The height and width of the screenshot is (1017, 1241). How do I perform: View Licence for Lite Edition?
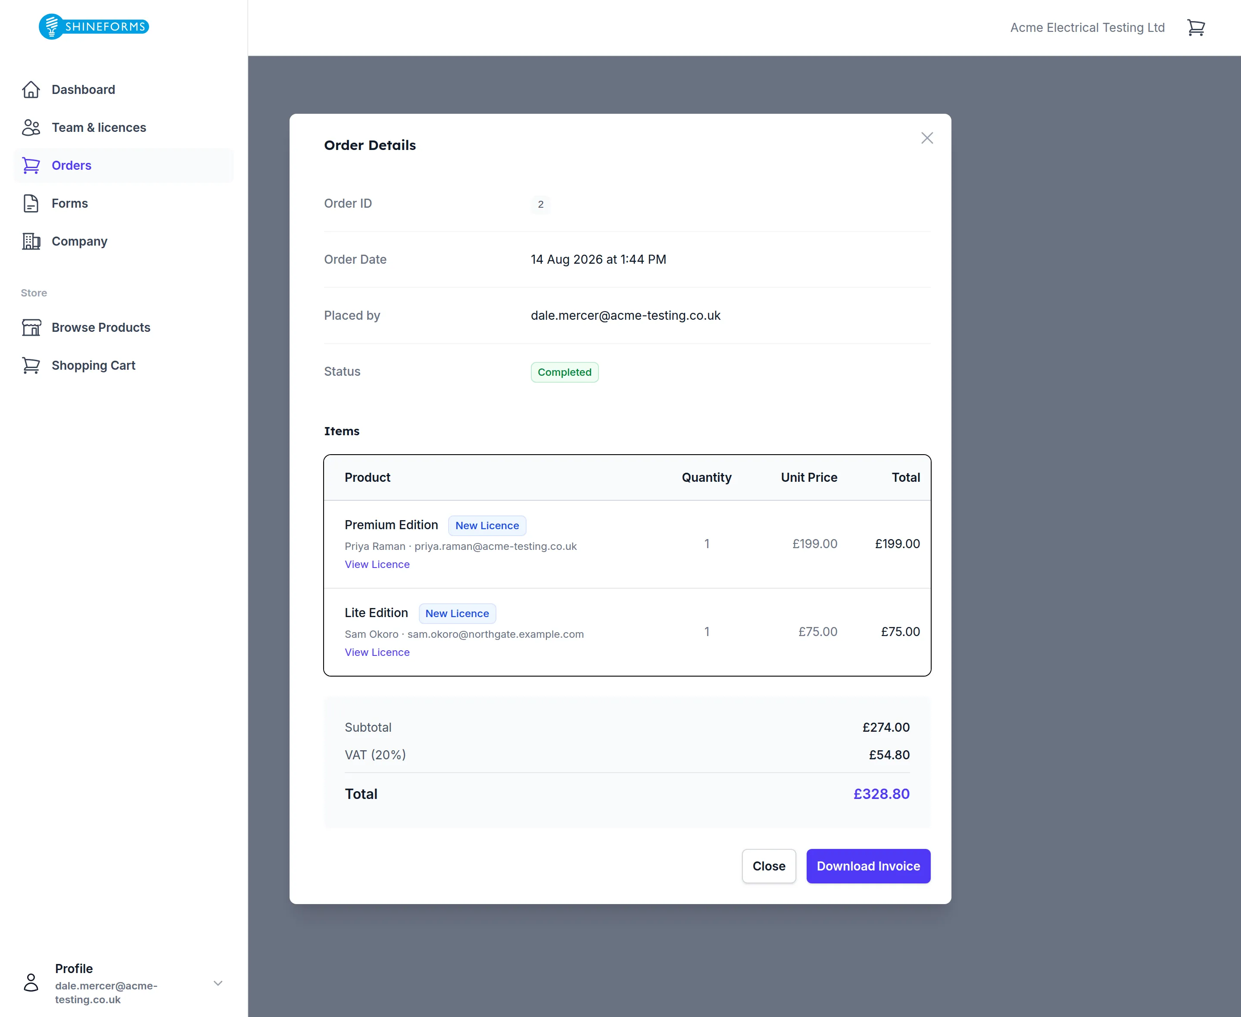tap(377, 652)
